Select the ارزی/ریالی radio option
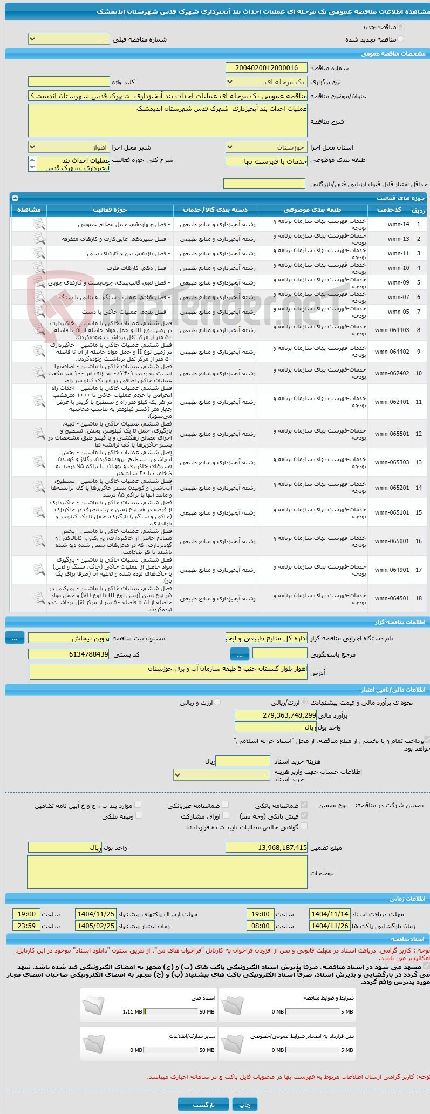The height and width of the screenshot is (1114, 430). tap(304, 702)
